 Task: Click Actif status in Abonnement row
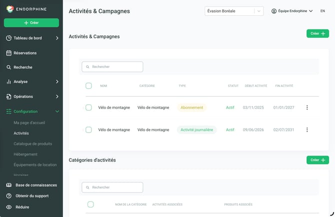tap(230, 107)
